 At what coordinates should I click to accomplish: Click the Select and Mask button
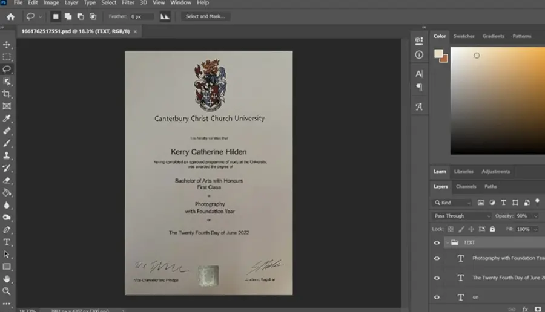pyautogui.click(x=205, y=16)
